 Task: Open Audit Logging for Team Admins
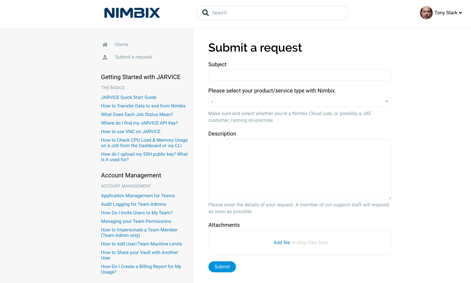click(134, 204)
